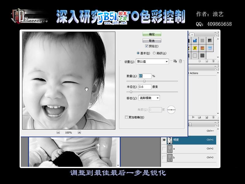The image size is (245, 184).
Task: Click the create new style icon in Styles panel
Action: 206,61
